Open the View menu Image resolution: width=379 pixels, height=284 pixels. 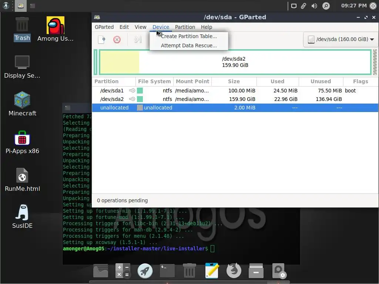tap(140, 27)
